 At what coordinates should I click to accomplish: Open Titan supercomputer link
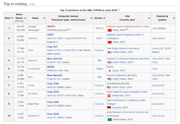[31, 50]
